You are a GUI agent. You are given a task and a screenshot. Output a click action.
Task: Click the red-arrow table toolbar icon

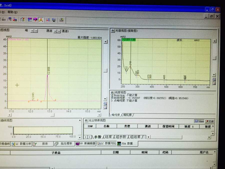point(15,19)
